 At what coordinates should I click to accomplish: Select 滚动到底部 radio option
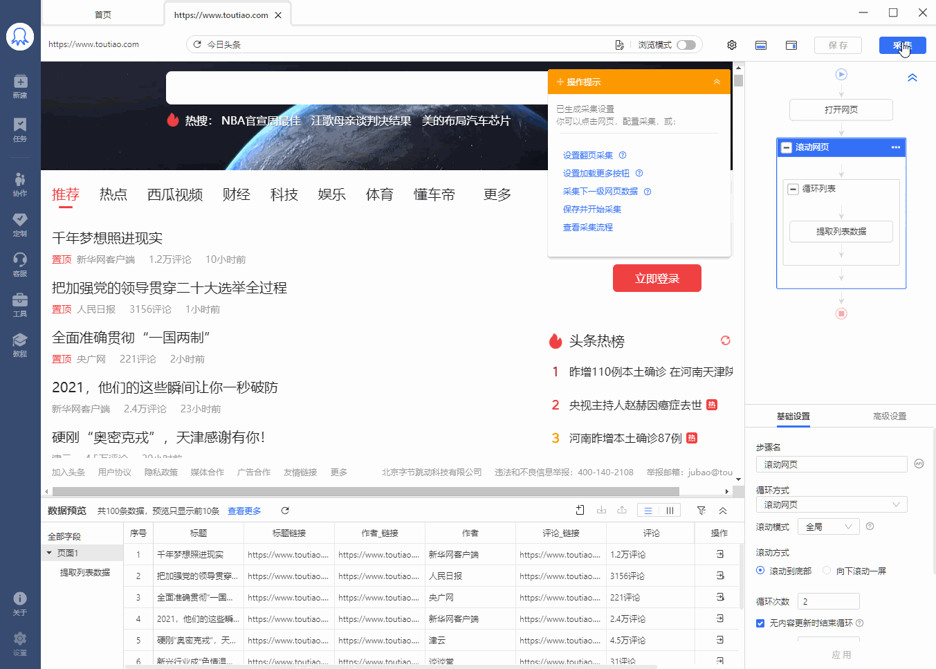(760, 570)
